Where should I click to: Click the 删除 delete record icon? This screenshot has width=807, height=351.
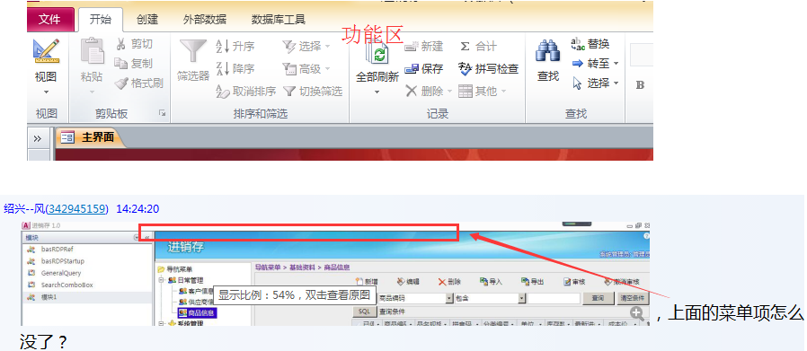pyautogui.click(x=412, y=91)
